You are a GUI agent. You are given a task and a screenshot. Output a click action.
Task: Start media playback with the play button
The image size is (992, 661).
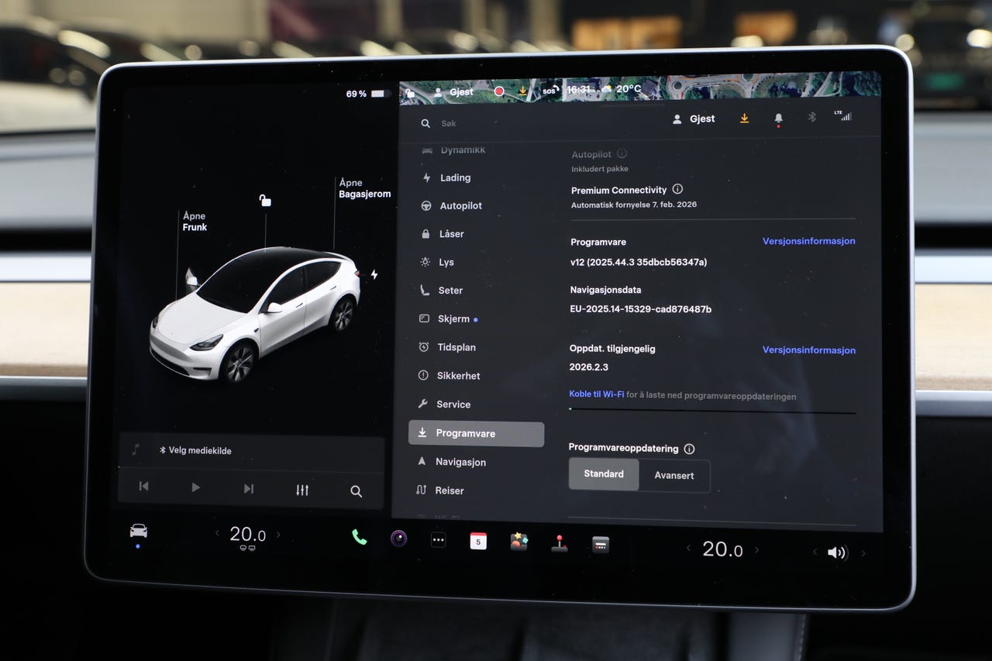(195, 487)
